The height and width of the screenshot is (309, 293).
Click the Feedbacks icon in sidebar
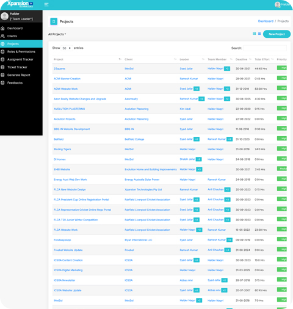[x=2, y=83]
